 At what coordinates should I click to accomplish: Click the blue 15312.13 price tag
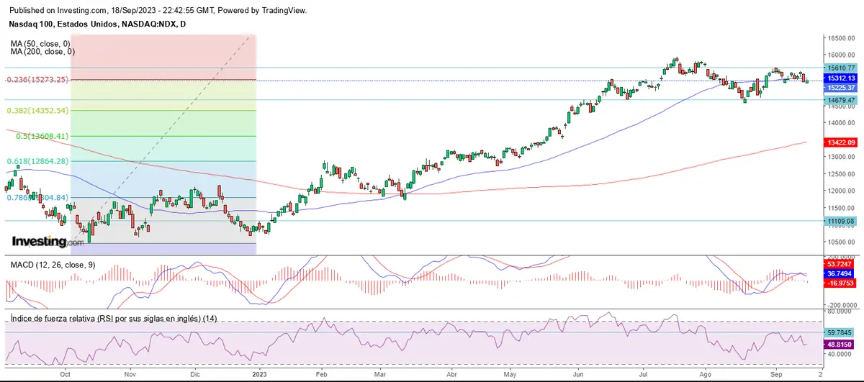pos(840,78)
